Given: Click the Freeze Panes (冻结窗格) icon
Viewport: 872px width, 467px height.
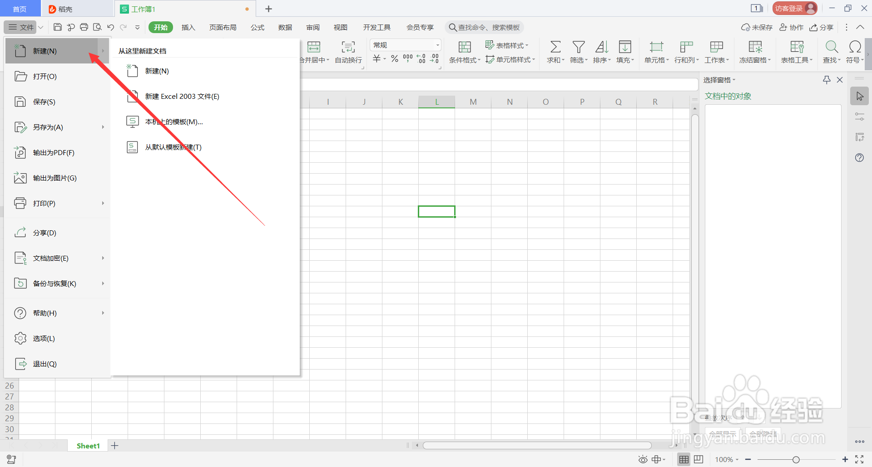Looking at the screenshot, I should (x=755, y=47).
